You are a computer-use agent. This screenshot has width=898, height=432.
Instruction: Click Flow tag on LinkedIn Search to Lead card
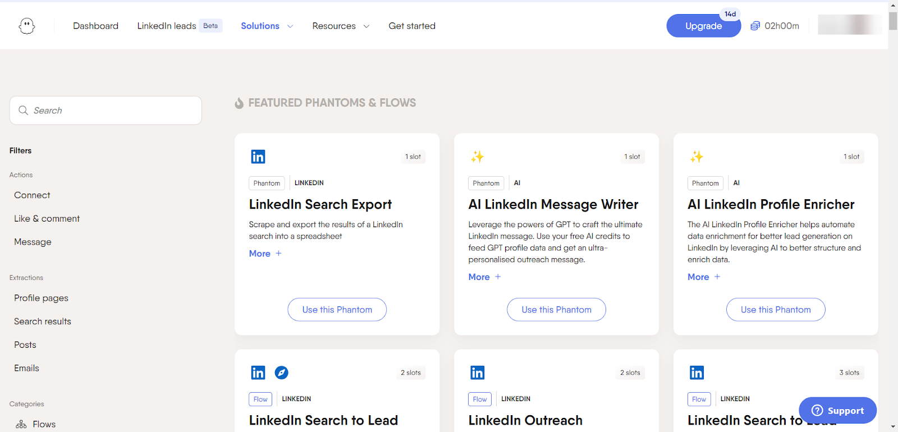tap(260, 399)
